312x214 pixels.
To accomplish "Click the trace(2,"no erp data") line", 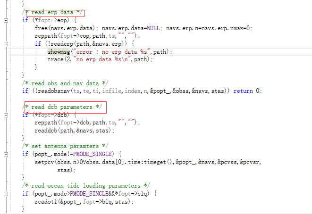I will pos(100,59).
